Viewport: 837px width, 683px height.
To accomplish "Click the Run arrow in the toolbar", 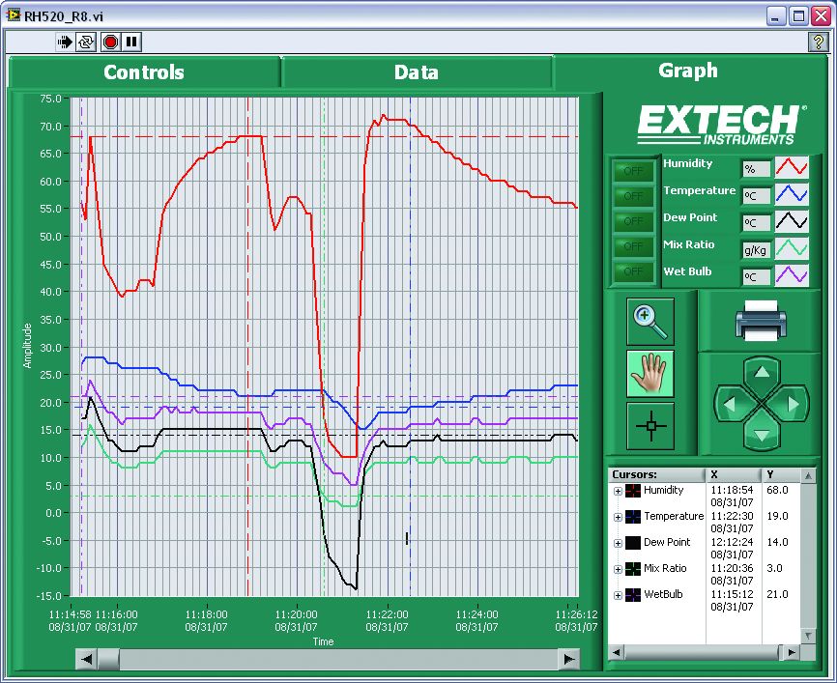I will point(65,43).
